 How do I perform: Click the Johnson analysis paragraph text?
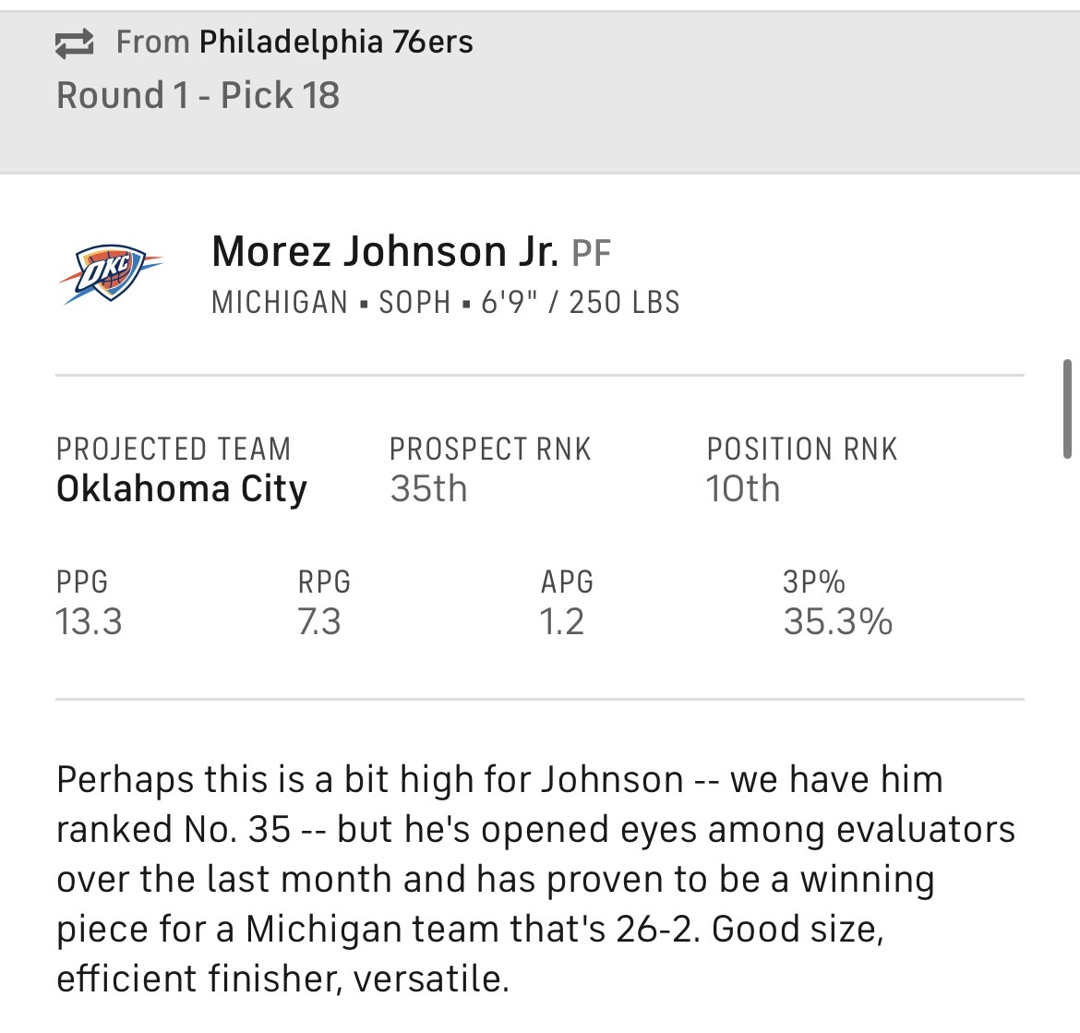click(535, 878)
